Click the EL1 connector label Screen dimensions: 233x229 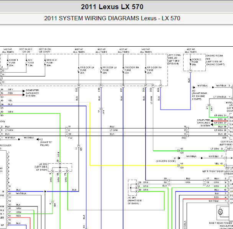[x=164, y=186]
